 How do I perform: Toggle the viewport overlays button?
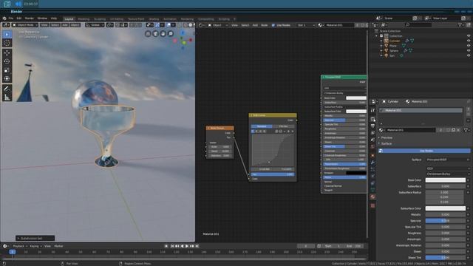pyautogui.click(x=169, y=25)
